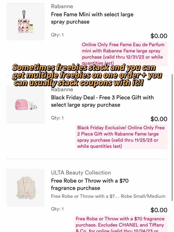Click the vertical scrollbar on the right edge
Viewport: 174px width, 232px height.
[x=172, y=136]
